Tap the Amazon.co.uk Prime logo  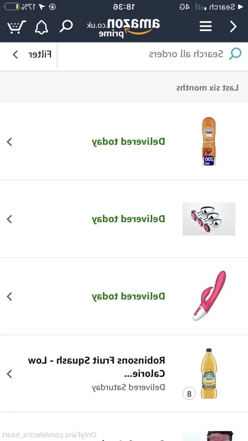click(123, 28)
